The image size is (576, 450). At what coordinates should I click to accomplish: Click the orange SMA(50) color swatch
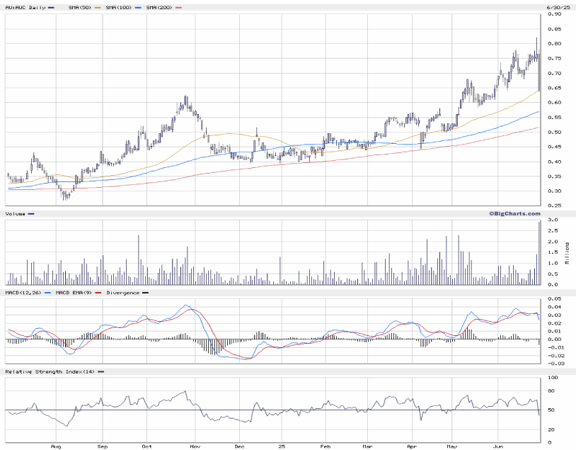[x=91, y=7]
